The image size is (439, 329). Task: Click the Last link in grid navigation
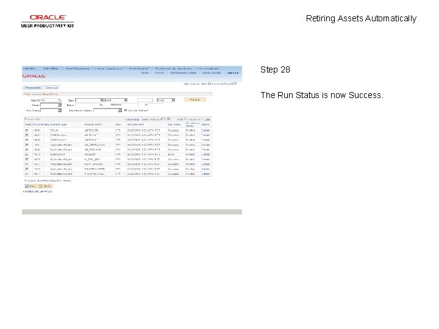point(207,119)
